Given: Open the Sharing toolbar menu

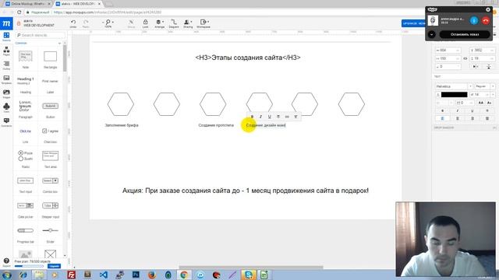Looking at the screenshot, I should (188, 23).
